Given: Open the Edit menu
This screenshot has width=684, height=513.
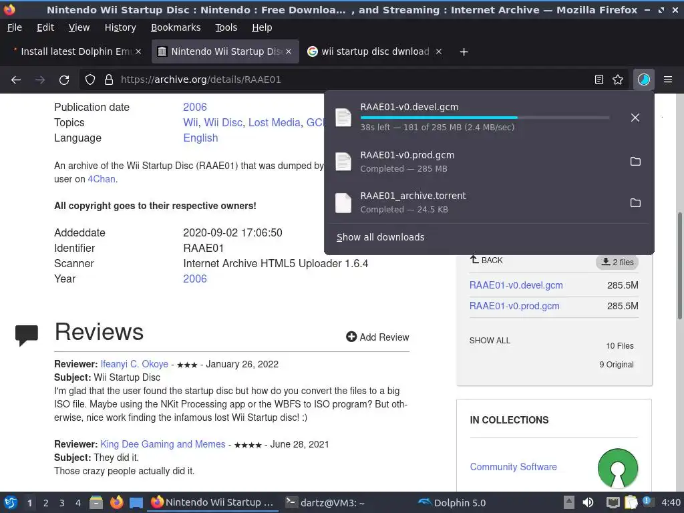Looking at the screenshot, I should tap(45, 27).
